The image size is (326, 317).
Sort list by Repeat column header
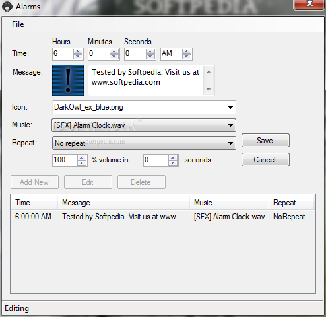[292, 203]
